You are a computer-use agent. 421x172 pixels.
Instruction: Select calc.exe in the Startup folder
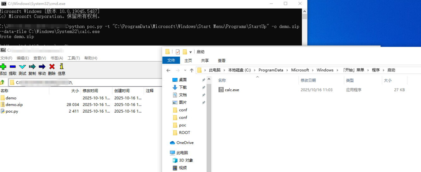tap(232, 90)
